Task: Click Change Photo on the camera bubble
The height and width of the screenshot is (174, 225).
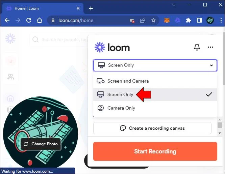Action: click(41, 144)
